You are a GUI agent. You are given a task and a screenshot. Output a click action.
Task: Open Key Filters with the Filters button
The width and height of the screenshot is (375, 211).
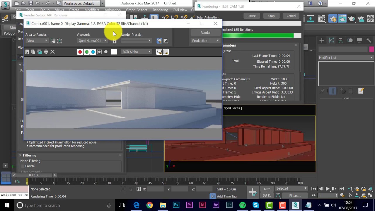295,195
